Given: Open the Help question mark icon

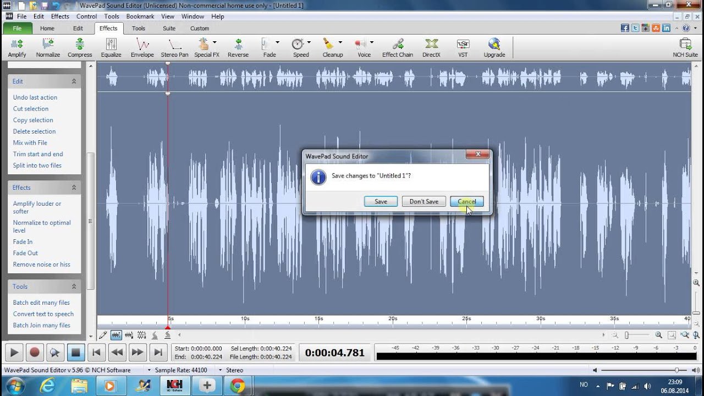Looking at the screenshot, I should 686,28.
